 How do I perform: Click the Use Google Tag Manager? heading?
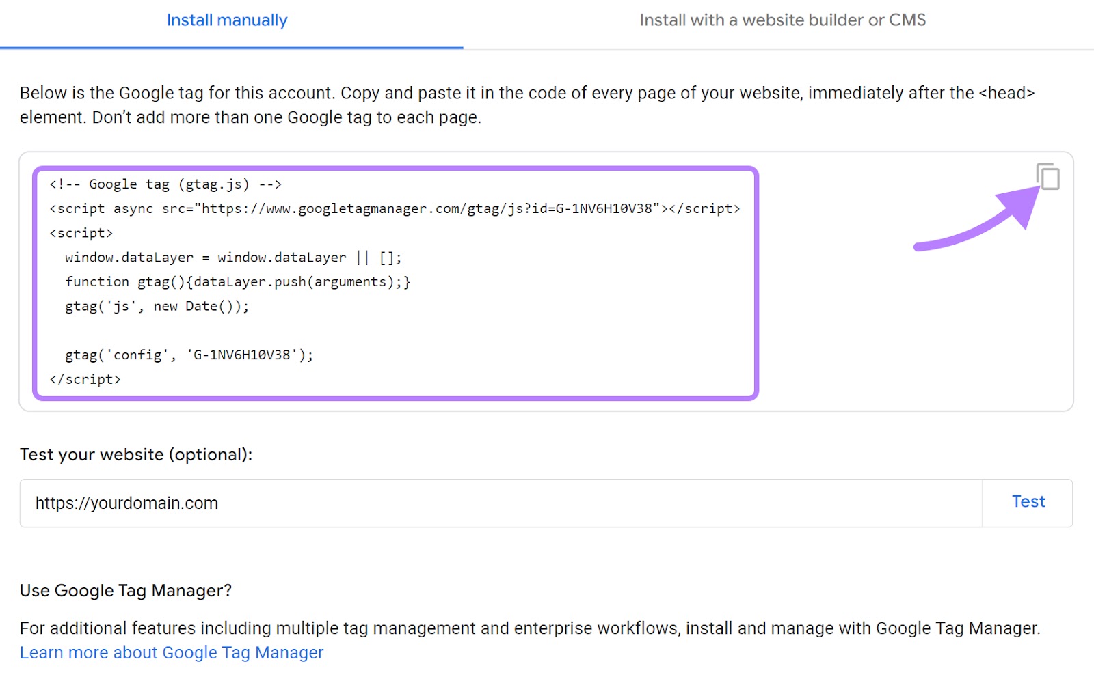tap(126, 591)
